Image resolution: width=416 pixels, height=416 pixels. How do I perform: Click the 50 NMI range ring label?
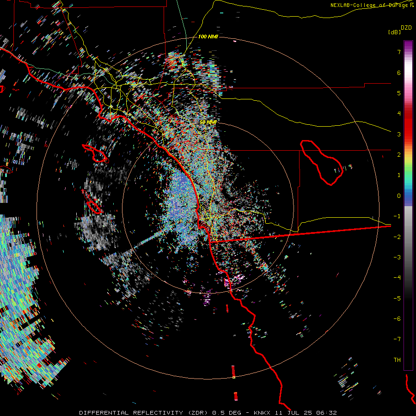[208, 122]
